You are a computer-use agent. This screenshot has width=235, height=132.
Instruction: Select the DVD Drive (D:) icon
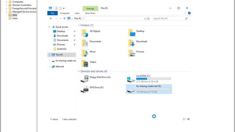coord(84,89)
